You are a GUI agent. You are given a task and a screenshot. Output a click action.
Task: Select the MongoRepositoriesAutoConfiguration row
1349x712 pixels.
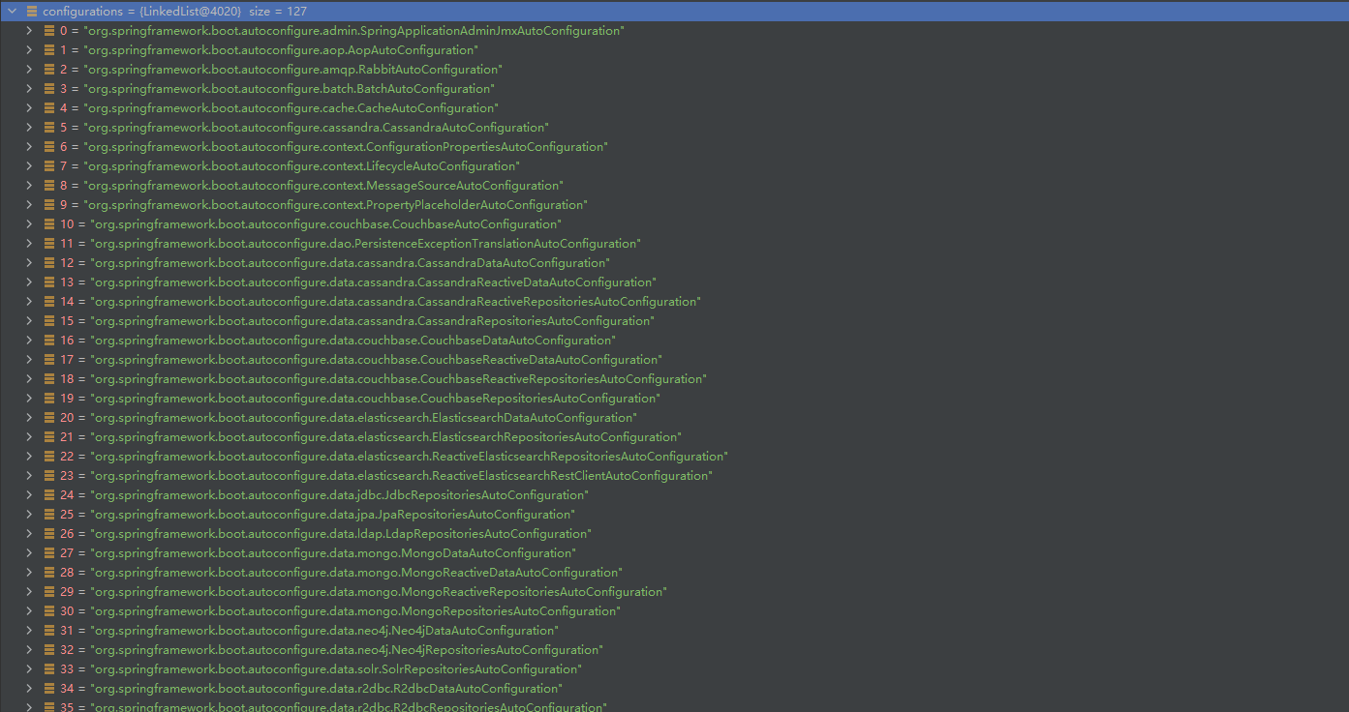(x=674, y=611)
